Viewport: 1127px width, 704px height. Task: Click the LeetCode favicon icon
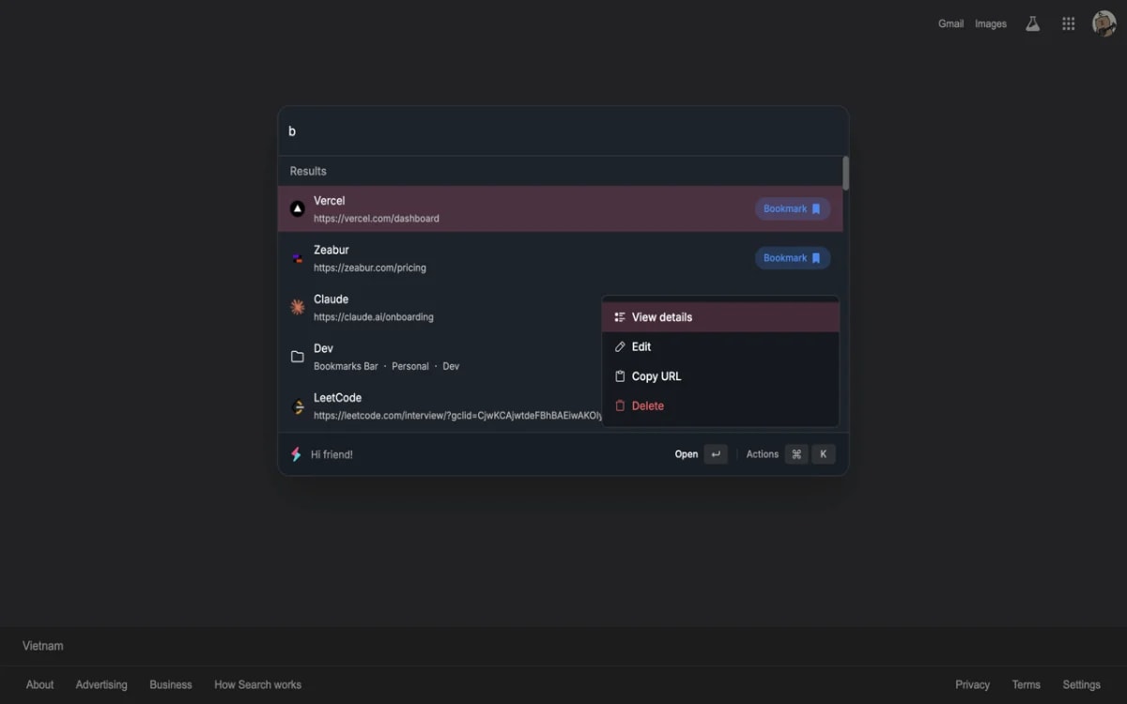(297, 406)
